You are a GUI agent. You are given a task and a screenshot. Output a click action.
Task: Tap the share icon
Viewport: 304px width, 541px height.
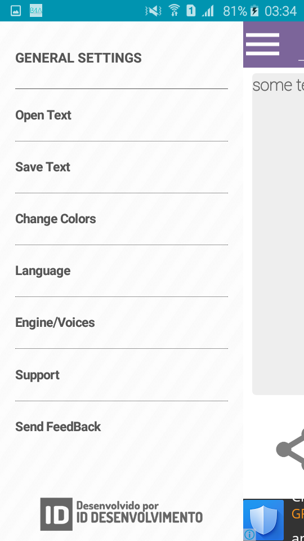[x=290, y=449]
